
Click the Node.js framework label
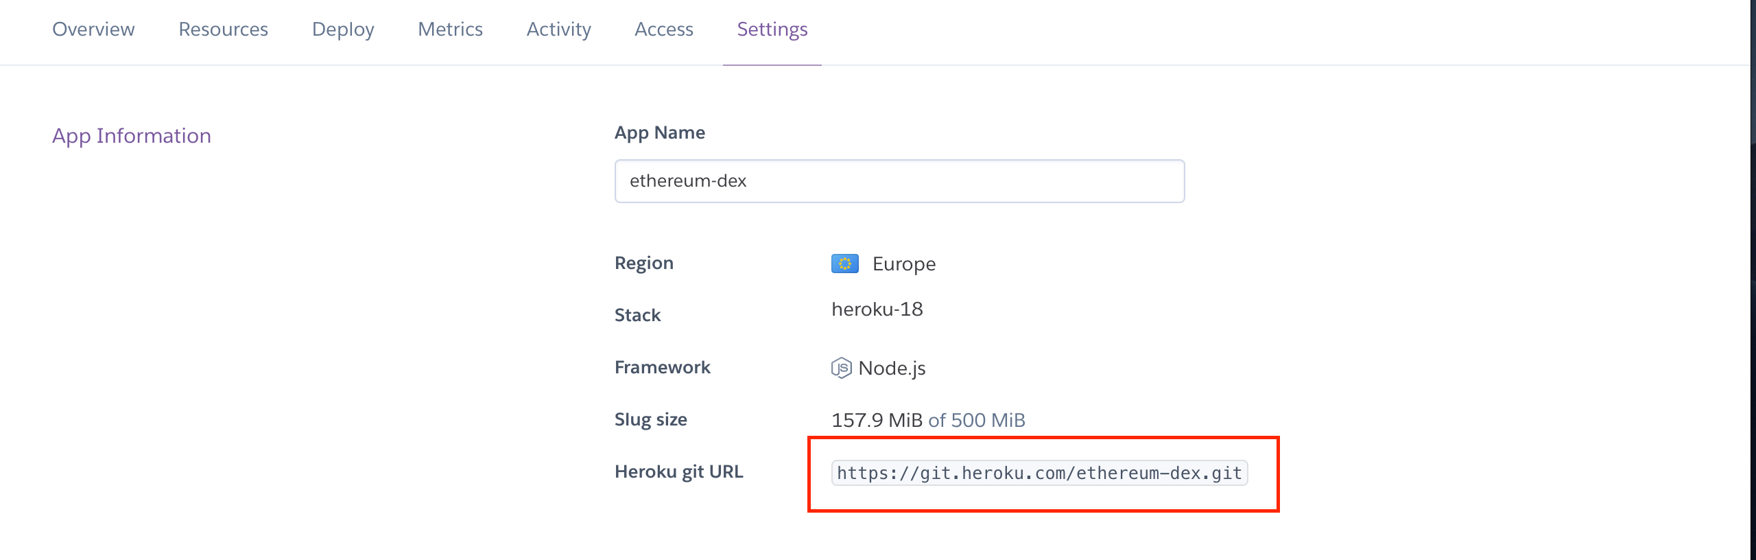pyautogui.click(x=892, y=369)
